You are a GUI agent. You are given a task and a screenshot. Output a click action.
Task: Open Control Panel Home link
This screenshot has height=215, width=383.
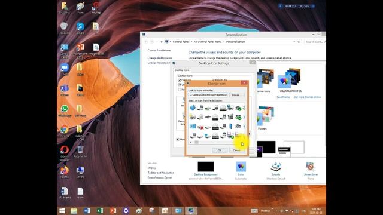point(159,50)
